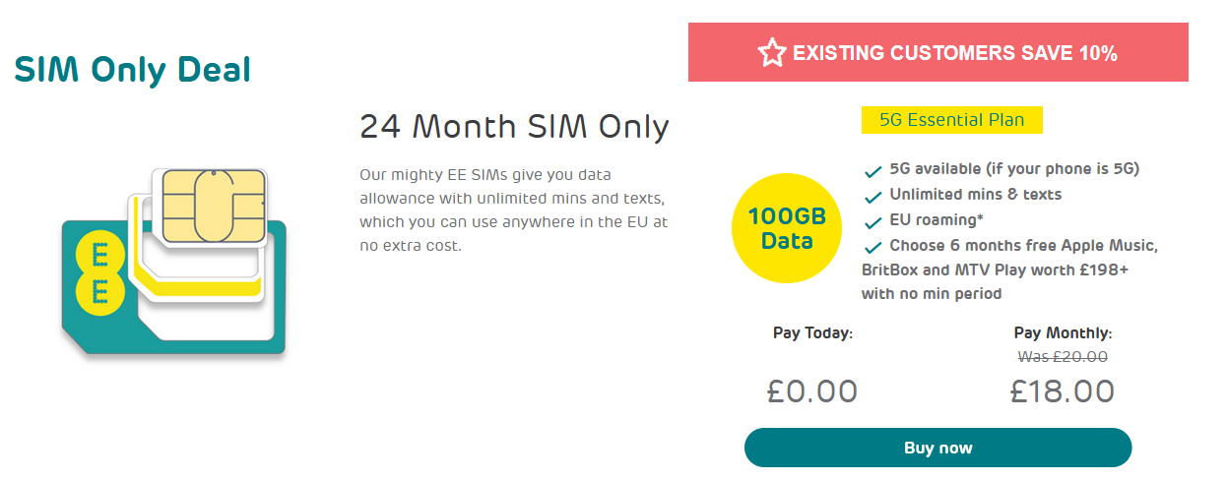The image size is (1227, 480).
Task: Click the Buy now button
Action: 938,448
